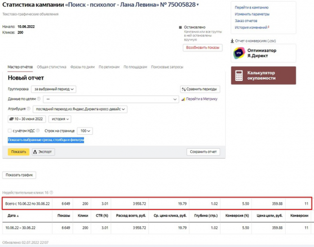Click help icon next to Атрибуция
The image size is (314, 247).
click(x=28, y=109)
